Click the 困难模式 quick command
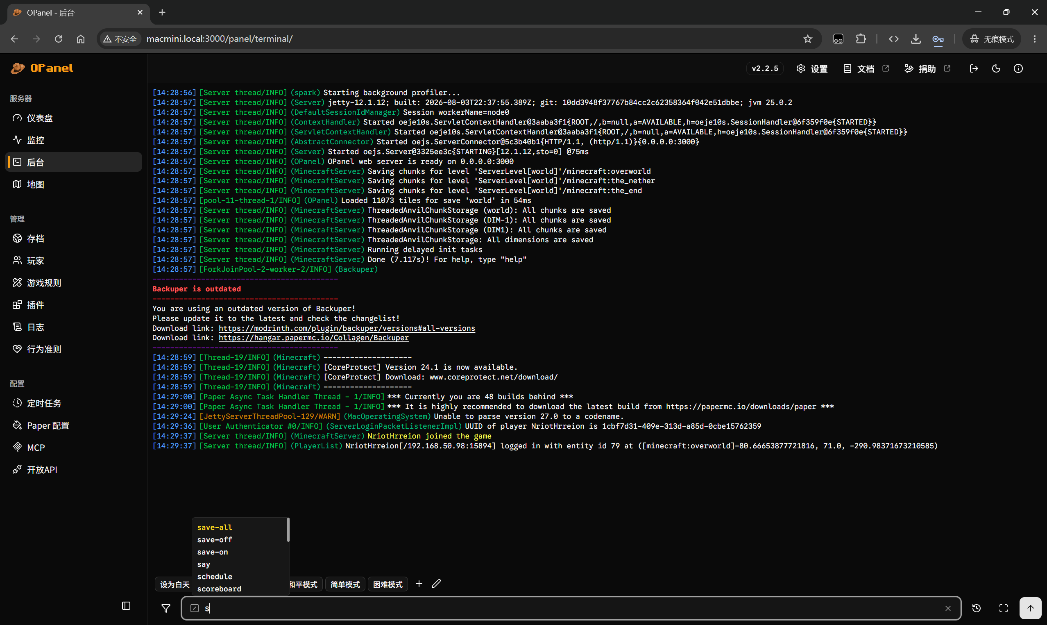The width and height of the screenshot is (1047, 625). [x=388, y=584]
